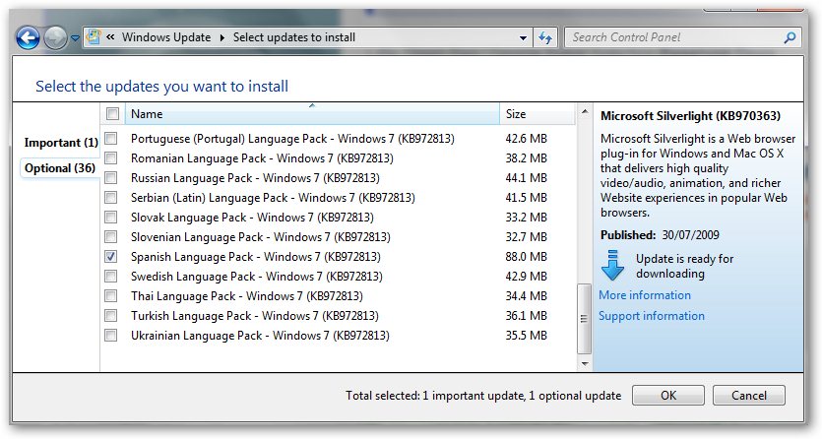Screen dimensions: 822x439
Task: Check the Swedish Language Pack box
Action: 110,276
